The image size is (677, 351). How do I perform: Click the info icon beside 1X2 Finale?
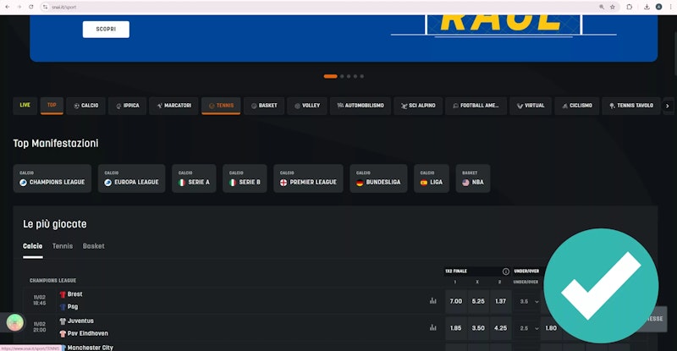[506, 271]
